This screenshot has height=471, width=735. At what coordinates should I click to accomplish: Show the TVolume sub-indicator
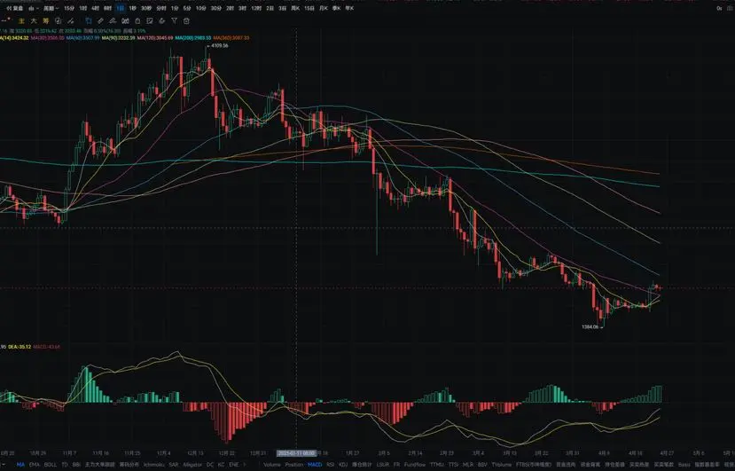[502, 465]
